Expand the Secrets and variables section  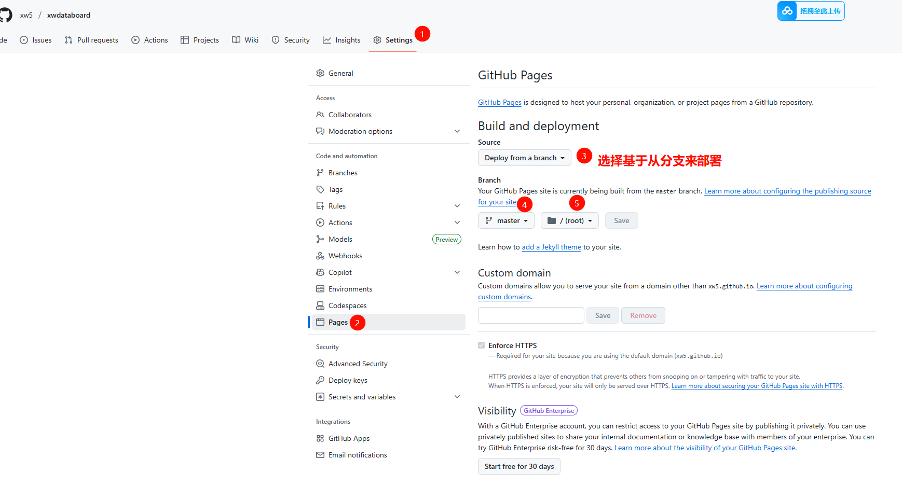[457, 397]
